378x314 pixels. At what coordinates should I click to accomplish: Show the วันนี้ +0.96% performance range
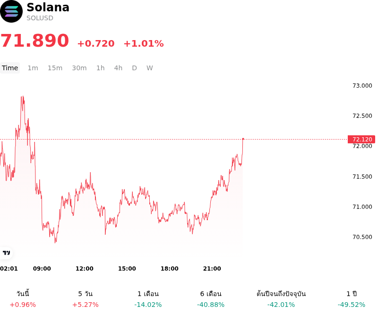click(x=23, y=299)
